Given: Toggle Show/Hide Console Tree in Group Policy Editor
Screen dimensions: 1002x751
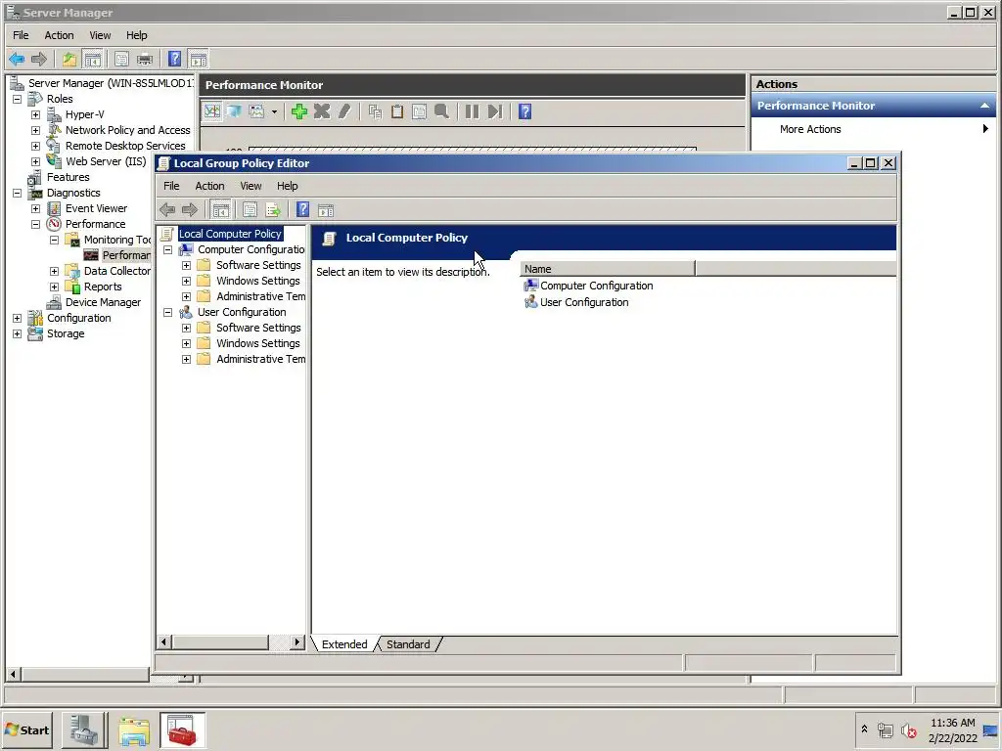Looking at the screenshot, I should coord(220,209).
